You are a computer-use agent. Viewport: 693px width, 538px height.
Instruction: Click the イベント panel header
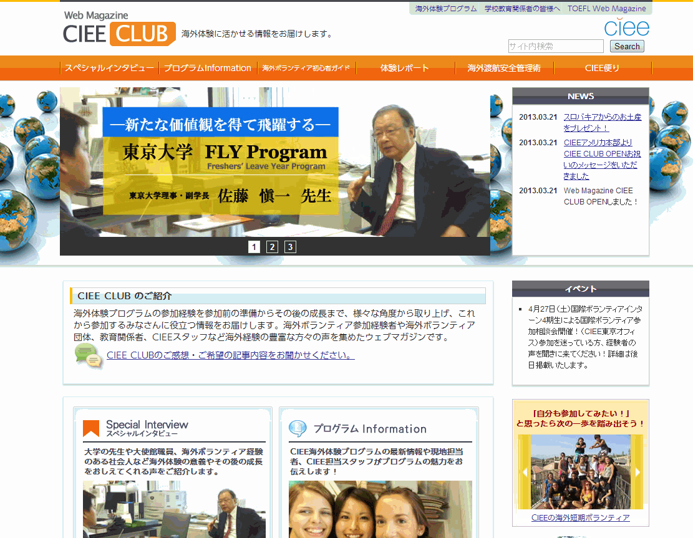(580, 289)
